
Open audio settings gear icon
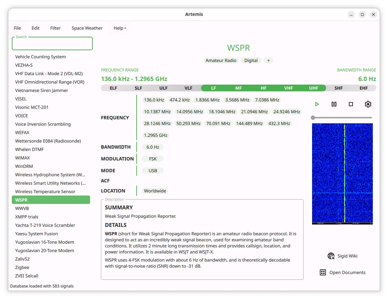click(x=368, y=104)
